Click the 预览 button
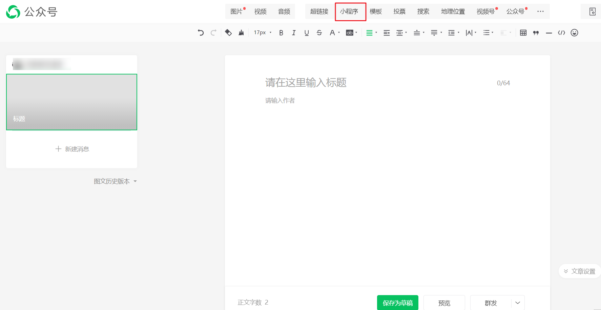The height and width of the screenshot is (310, 601). pos(444,303)
